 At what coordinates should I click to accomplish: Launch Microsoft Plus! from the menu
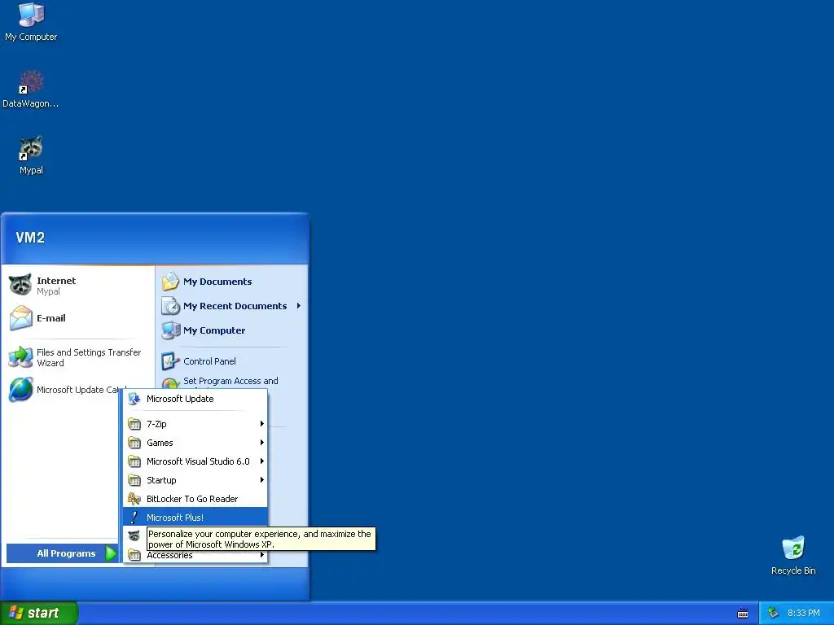(195, 517)
